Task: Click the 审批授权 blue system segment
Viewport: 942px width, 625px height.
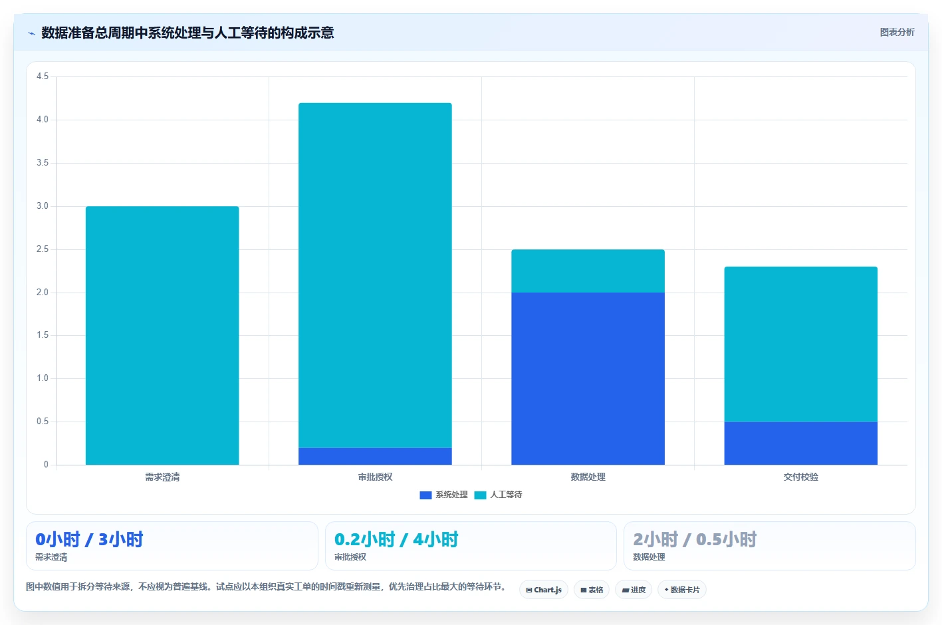Action: tap(375, 456)
